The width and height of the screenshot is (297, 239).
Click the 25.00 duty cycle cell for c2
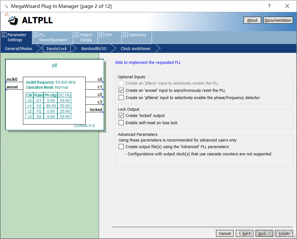[x=65, y=111]
